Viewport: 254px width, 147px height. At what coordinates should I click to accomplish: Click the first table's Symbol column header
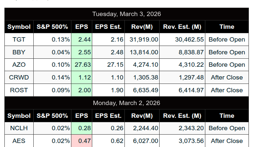(x=19, y=27)
